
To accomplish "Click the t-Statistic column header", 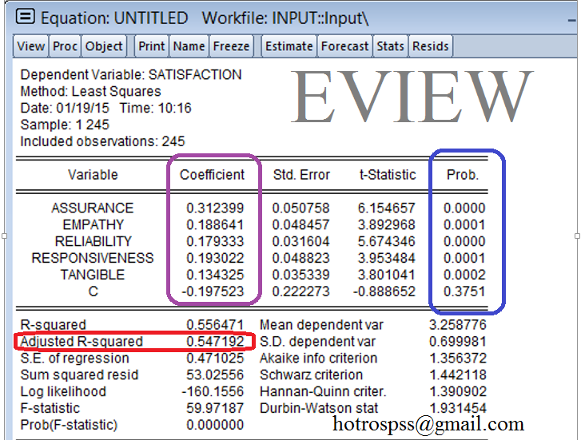I will coord(388,174).
